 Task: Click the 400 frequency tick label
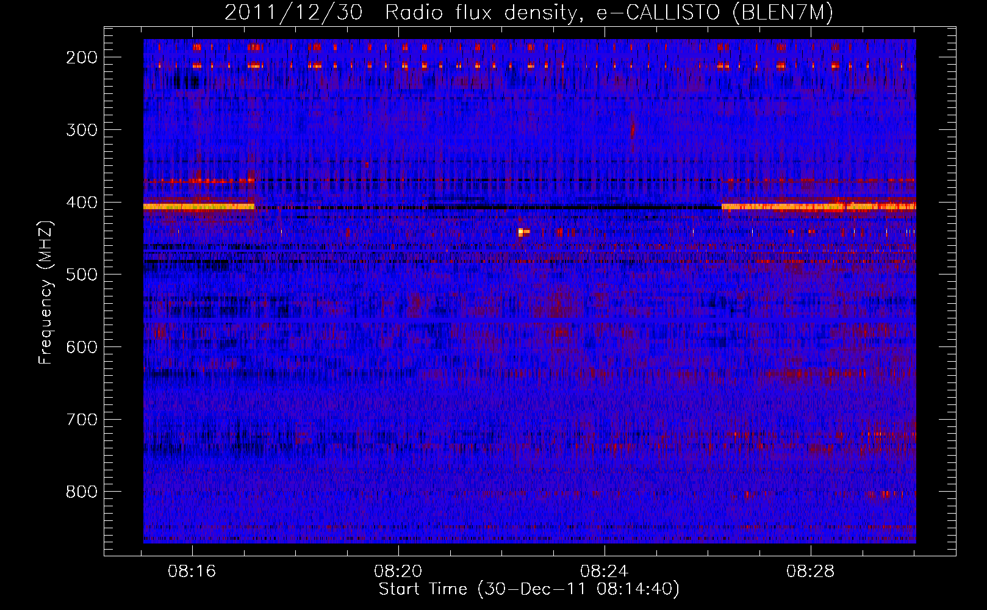82,203
